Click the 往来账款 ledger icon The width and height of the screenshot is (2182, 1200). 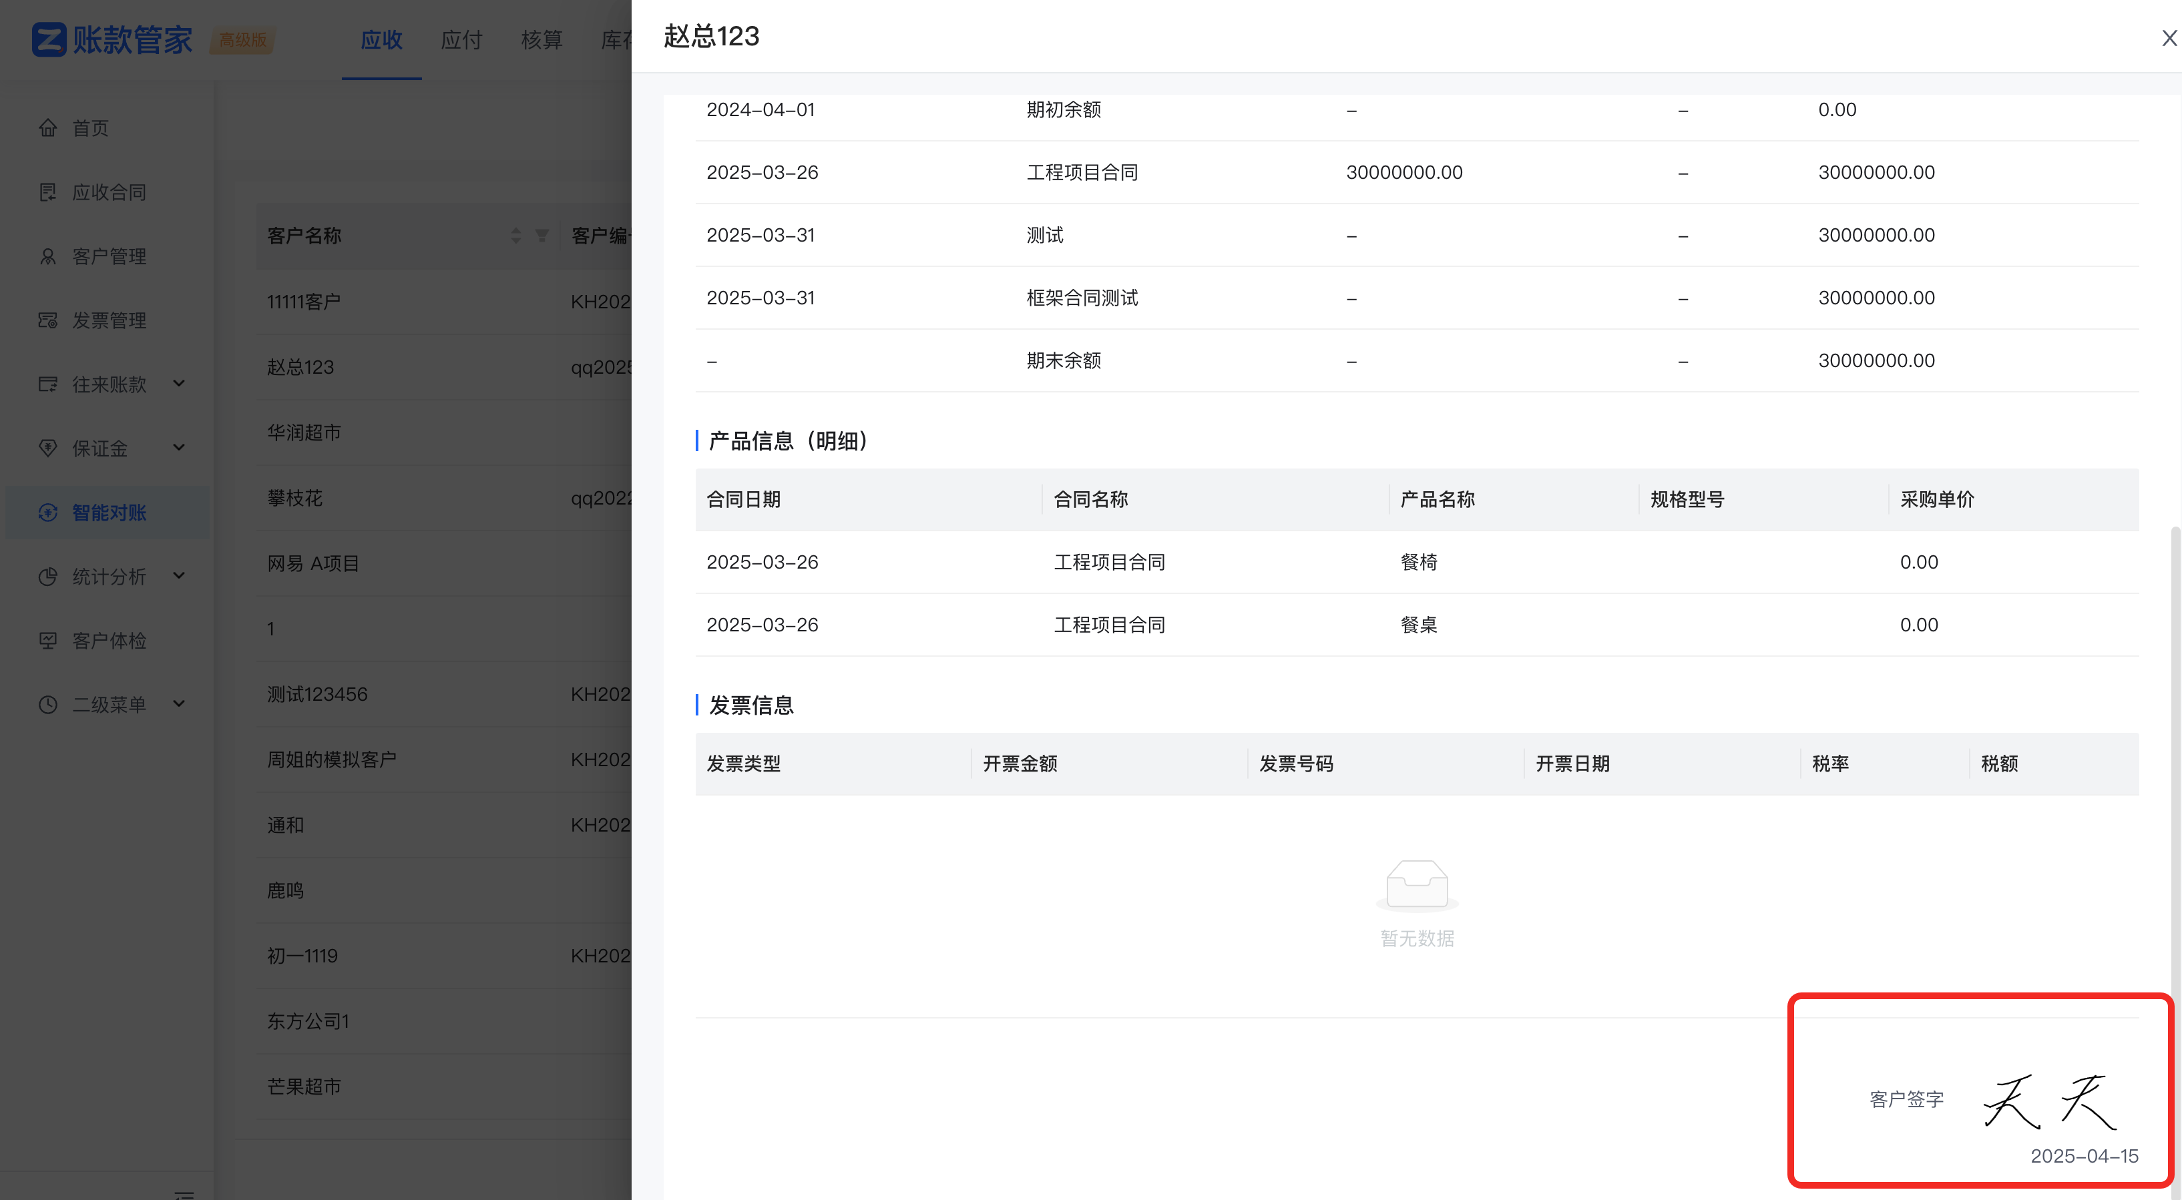tap(48, 384)
